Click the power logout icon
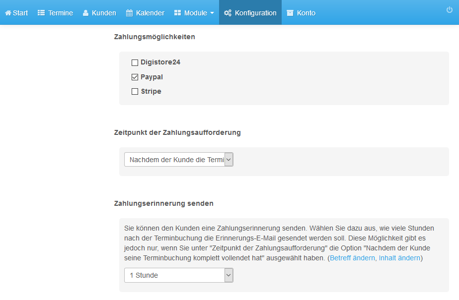Screen dimensions: 459x300 pos(450,10)
